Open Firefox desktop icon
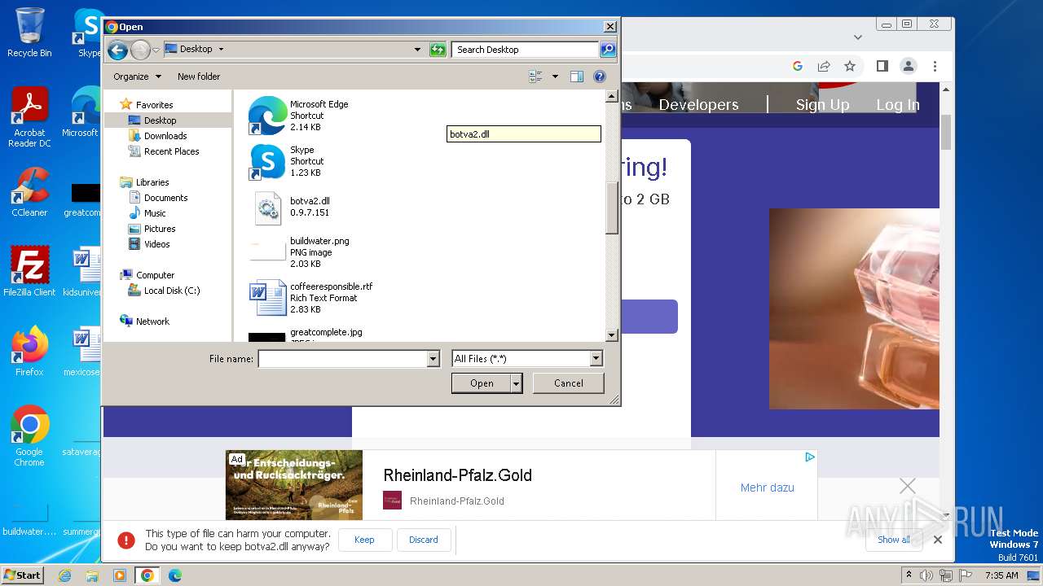This screenshot has height=586, width=1043. coord(29,351)
